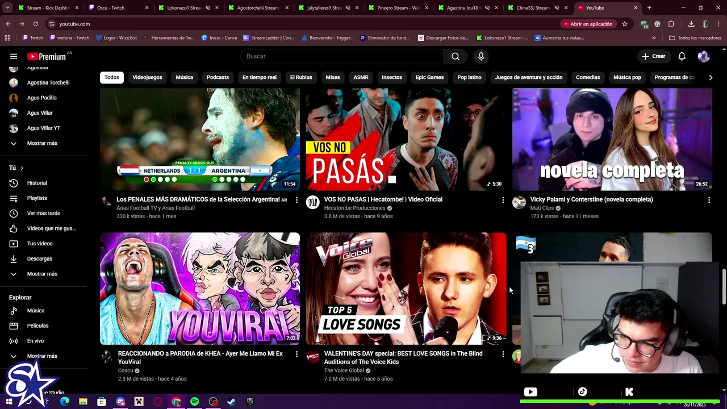Open Música under Explorar
This screenshot has height=409, width=727.
coord(43,311)
